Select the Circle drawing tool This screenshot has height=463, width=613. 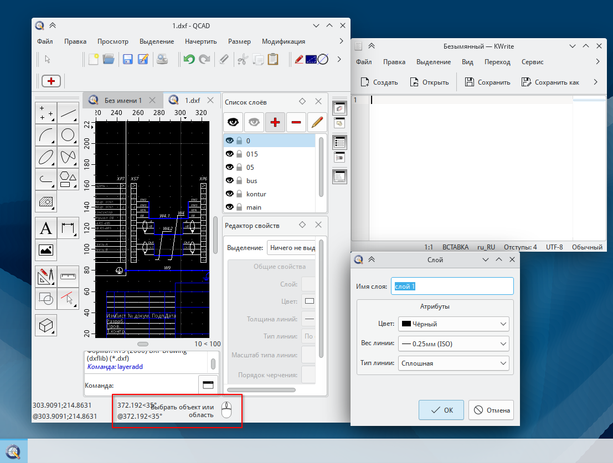[68, 135]
